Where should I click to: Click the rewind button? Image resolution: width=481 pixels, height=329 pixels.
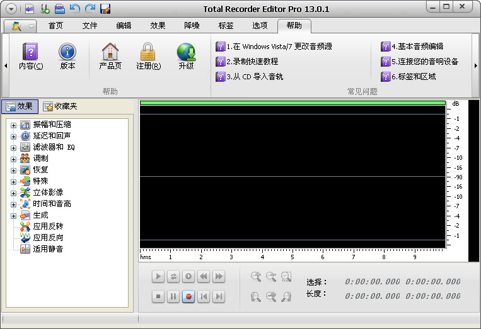[x=204, y=277]
